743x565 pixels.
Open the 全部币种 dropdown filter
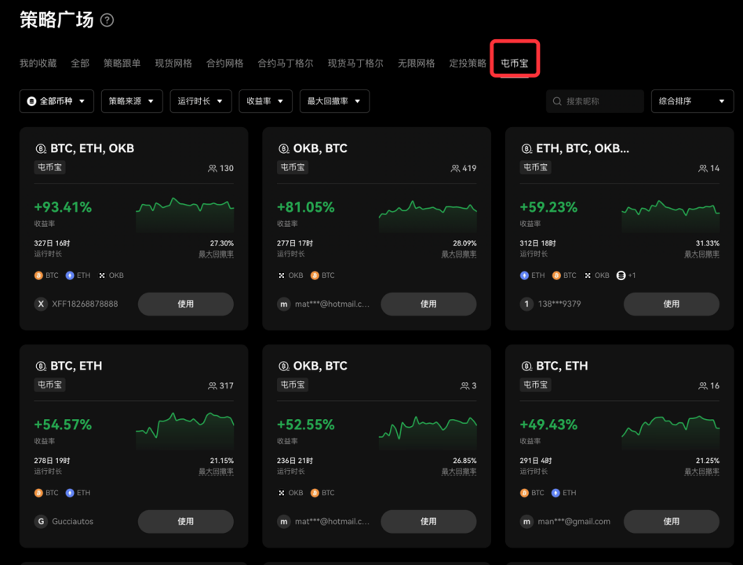click(56, 101)
